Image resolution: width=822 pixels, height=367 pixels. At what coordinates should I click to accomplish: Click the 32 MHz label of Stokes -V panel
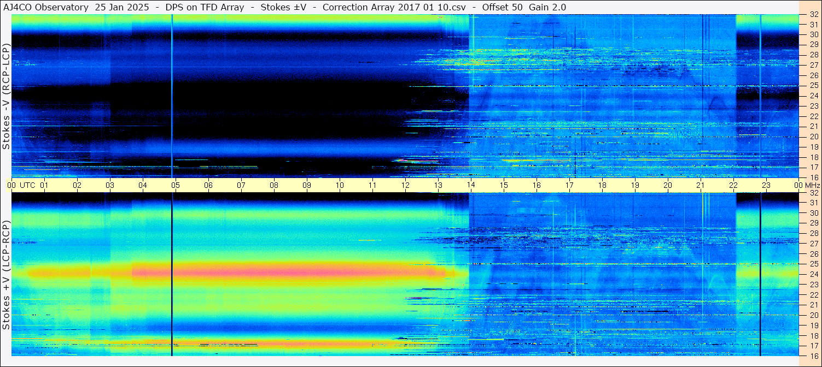(x=813, y=15)
